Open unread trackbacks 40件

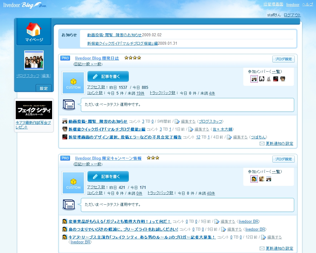211,193
